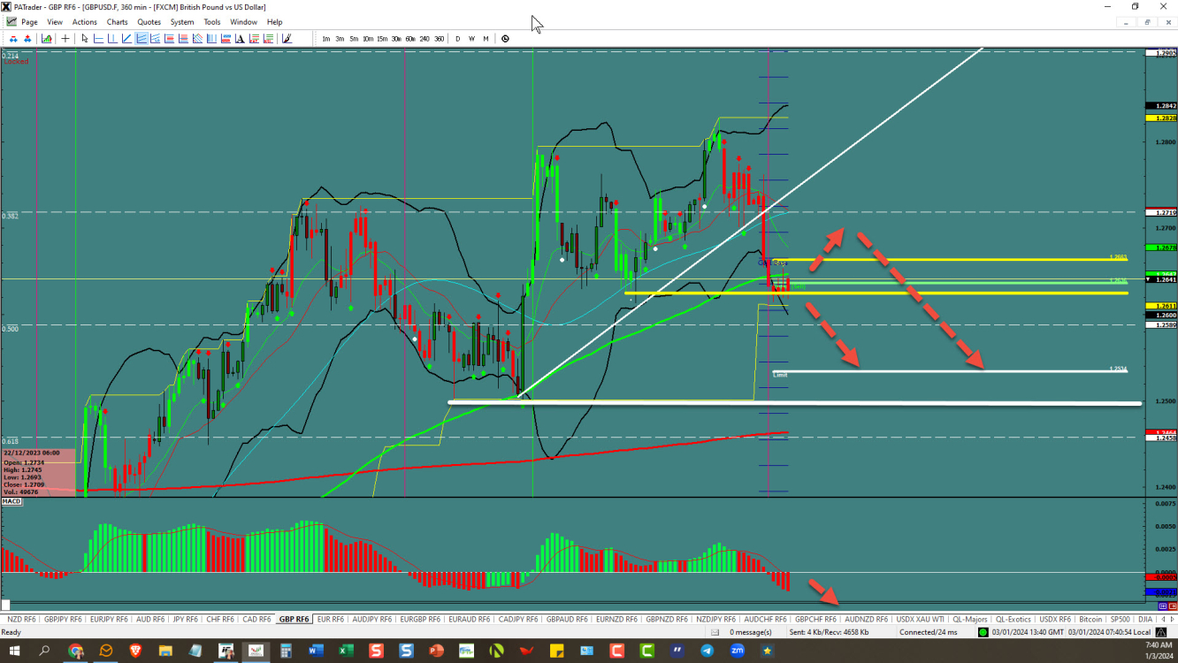
Task: Open the System menu
Action: pos(182,22)
